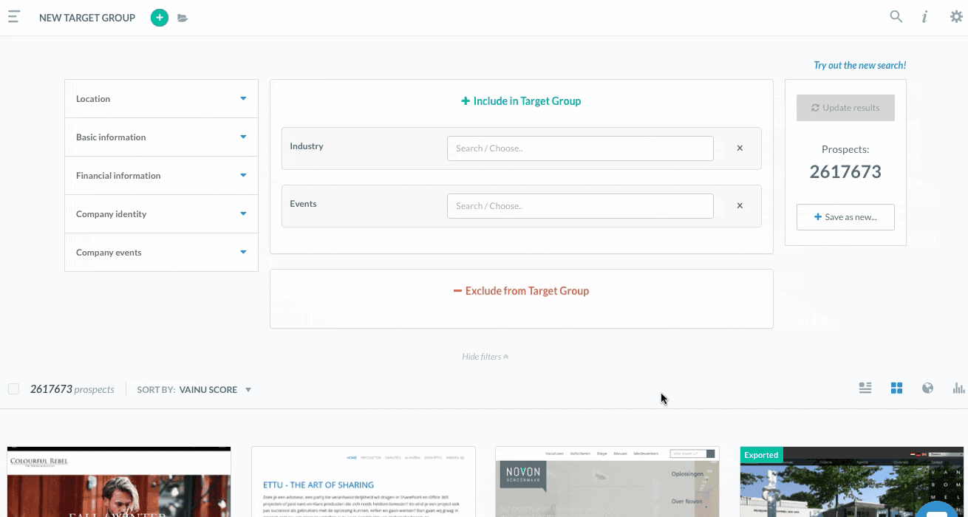This screenshot has width=968, height=517.
Task: Expand the Company events filter section
Action: [161, 253]
